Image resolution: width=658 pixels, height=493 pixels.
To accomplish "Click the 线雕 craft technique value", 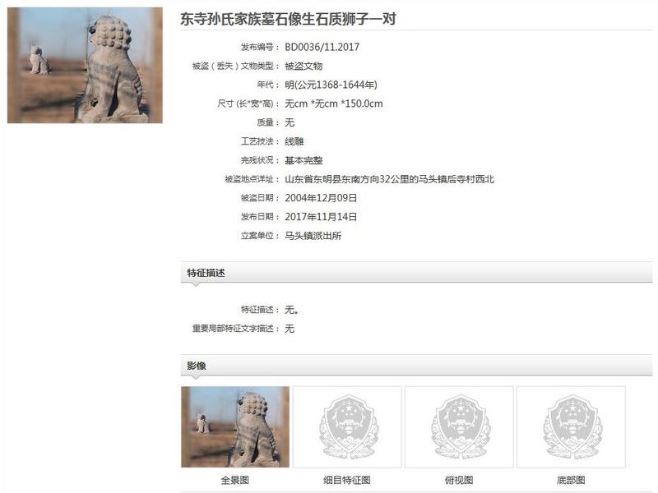I will (294, 141).
